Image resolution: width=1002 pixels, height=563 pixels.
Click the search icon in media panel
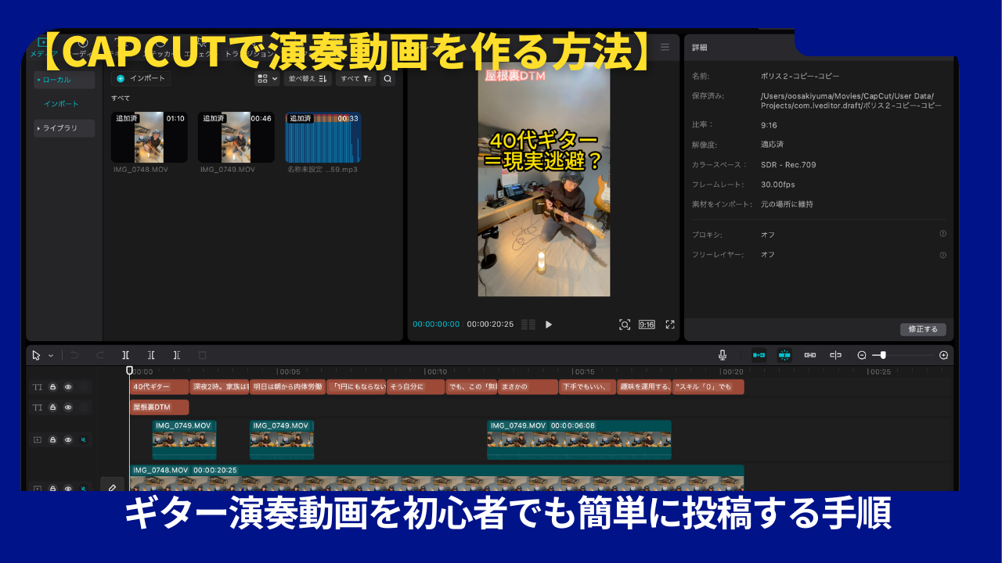[x=387, y=79]
